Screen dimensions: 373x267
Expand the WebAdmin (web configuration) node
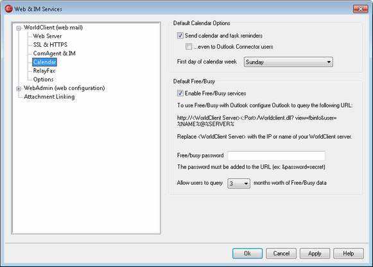[x=19, y=89]
